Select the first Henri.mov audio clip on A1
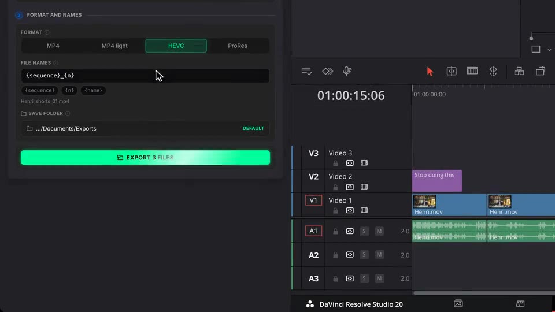The width and height of the screenshot is (555, 312). pyautogui.click(x=450, y=231)
